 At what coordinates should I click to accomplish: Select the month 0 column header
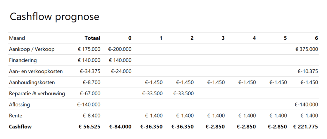point(130,38)
